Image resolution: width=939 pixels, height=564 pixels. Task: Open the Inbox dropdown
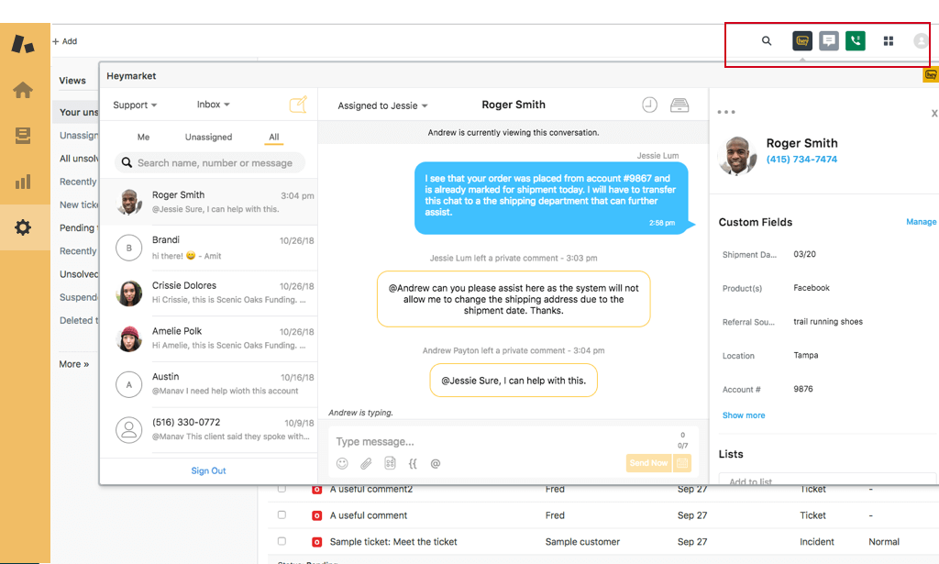pos(213,105)
